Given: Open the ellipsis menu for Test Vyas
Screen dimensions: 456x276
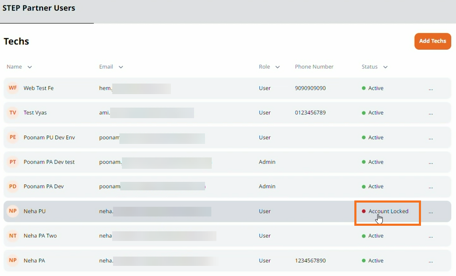Looking at the screenshot, I should [x=431, y=113].
